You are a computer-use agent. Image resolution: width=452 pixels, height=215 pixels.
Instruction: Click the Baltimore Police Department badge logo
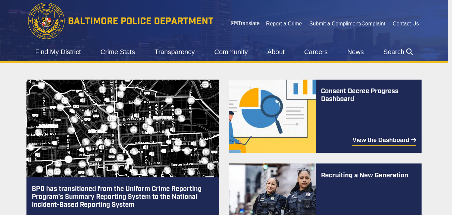(46, 21)
